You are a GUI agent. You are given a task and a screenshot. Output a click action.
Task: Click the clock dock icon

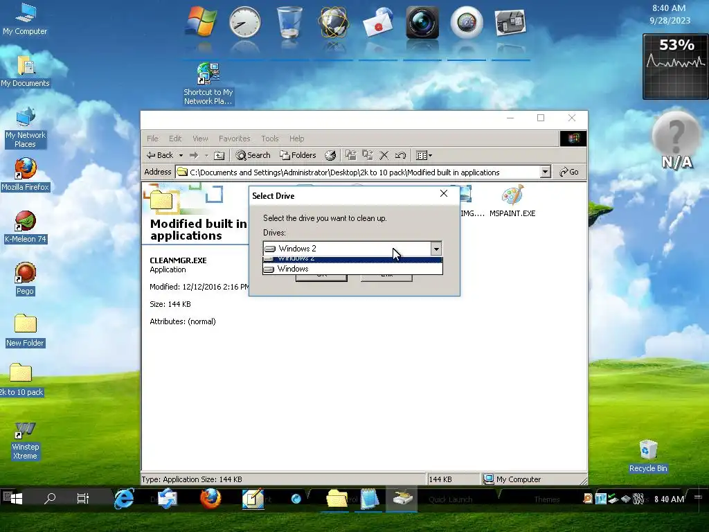coord(244,21)
